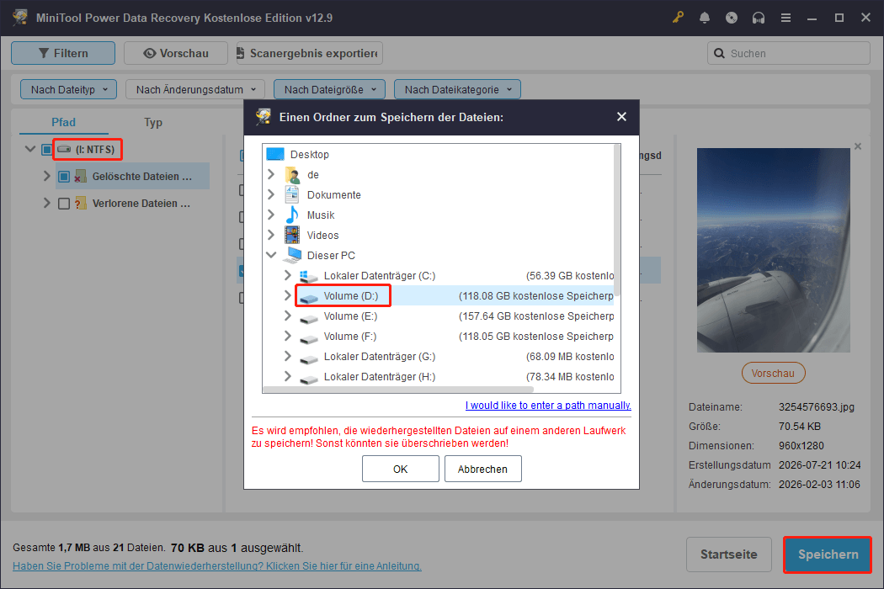Screen dimensions: 884x589
Task: Toggle the Verlorene Dateien checkbox
Action: [64, 204]
